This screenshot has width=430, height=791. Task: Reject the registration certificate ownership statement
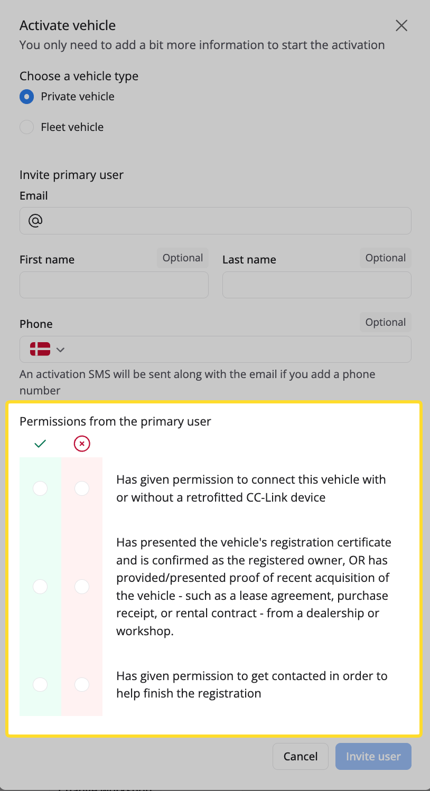(x=82, y=587)
